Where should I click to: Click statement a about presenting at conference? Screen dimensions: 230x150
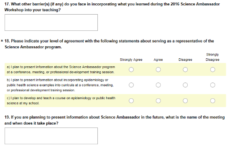(61, 70)
